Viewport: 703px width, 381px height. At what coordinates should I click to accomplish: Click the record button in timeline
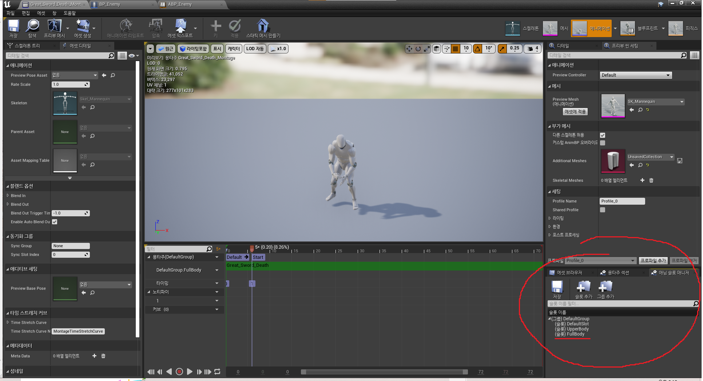pyautogui.click(x=179, y=372)
